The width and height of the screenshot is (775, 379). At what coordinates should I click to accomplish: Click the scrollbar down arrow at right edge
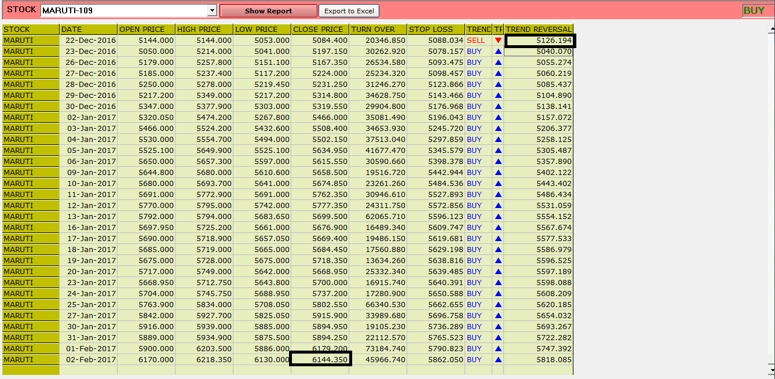(x=771, y=369)
